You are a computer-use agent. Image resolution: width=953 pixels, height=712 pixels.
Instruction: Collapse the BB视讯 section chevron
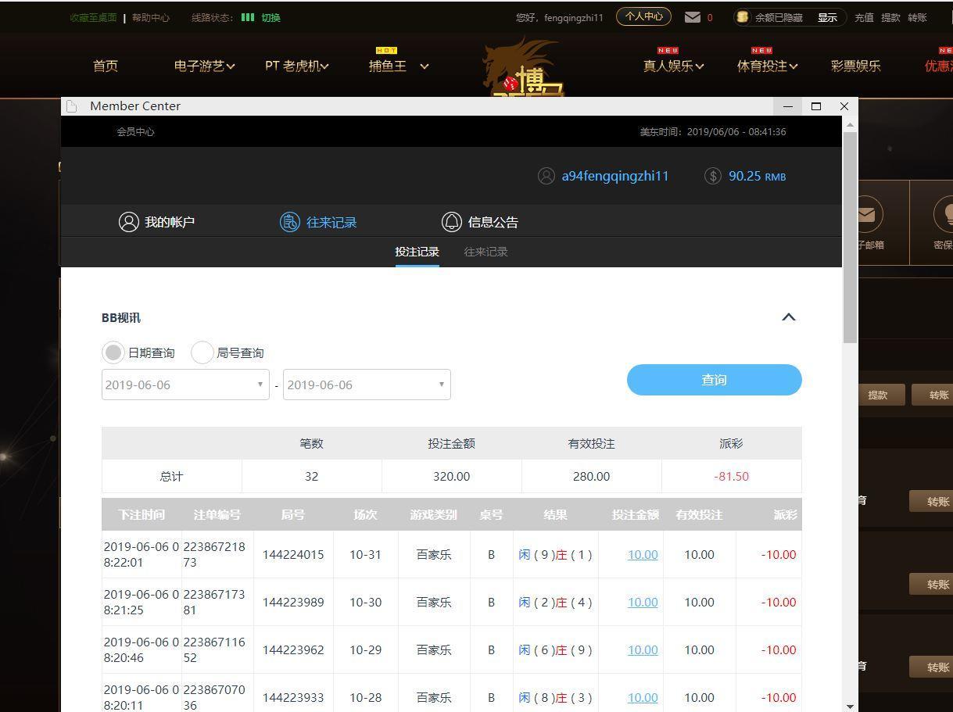[789, 317]
